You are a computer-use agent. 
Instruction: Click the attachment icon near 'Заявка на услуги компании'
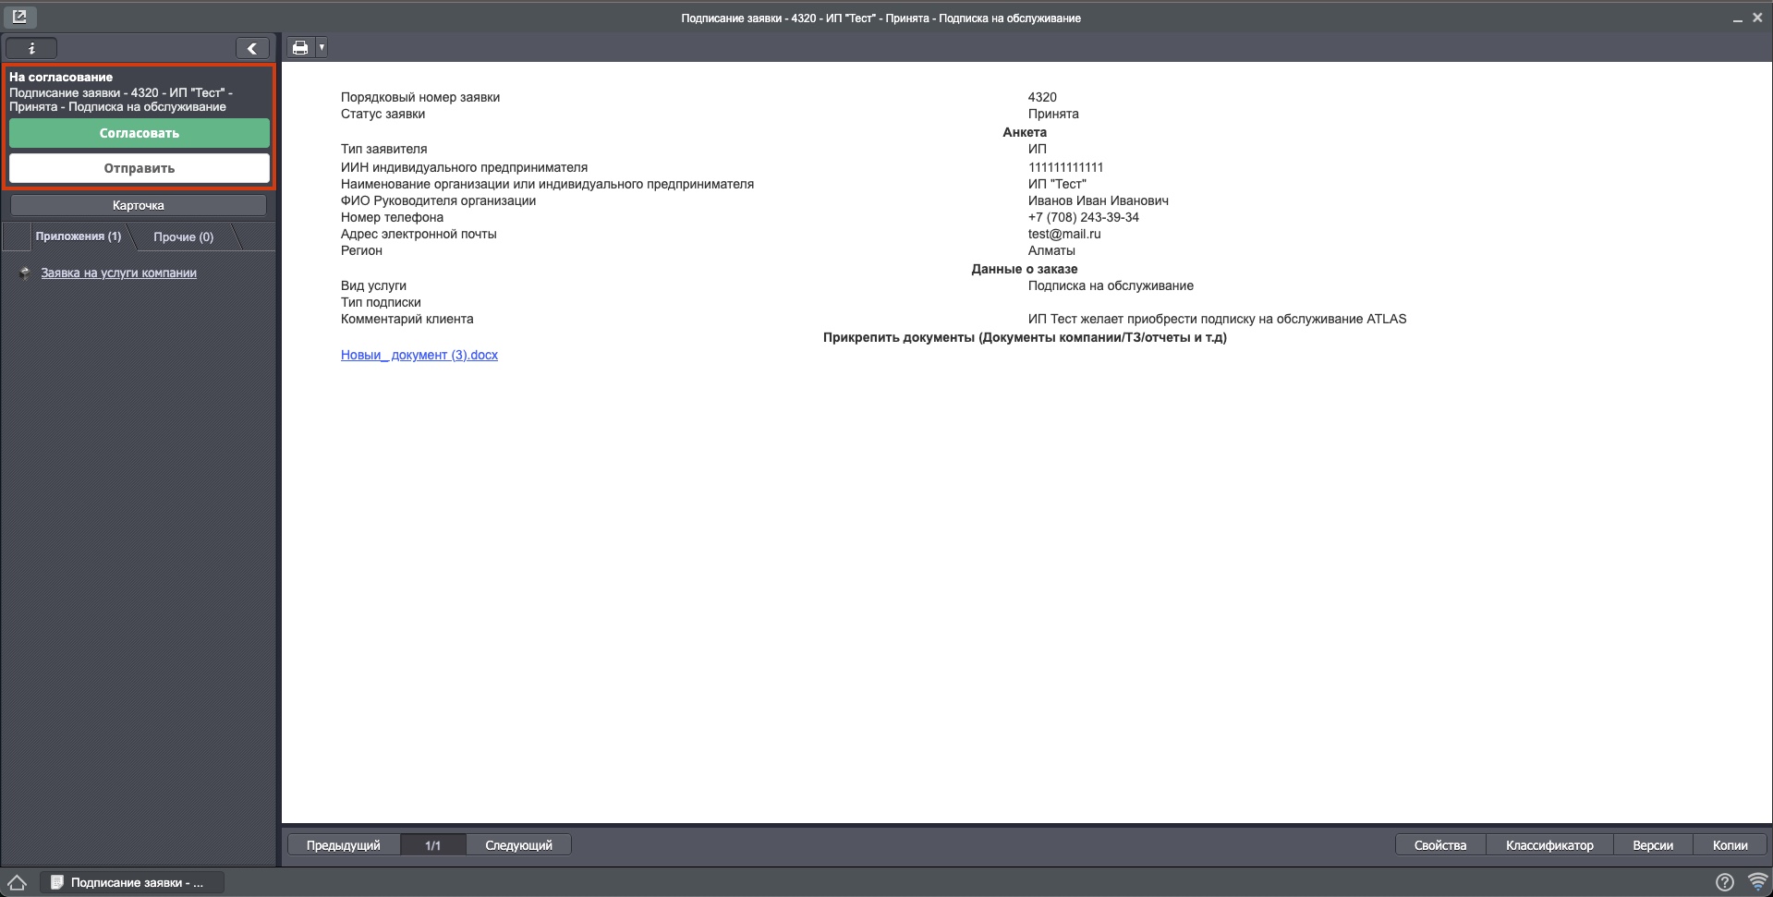click(x=25, y=273)
